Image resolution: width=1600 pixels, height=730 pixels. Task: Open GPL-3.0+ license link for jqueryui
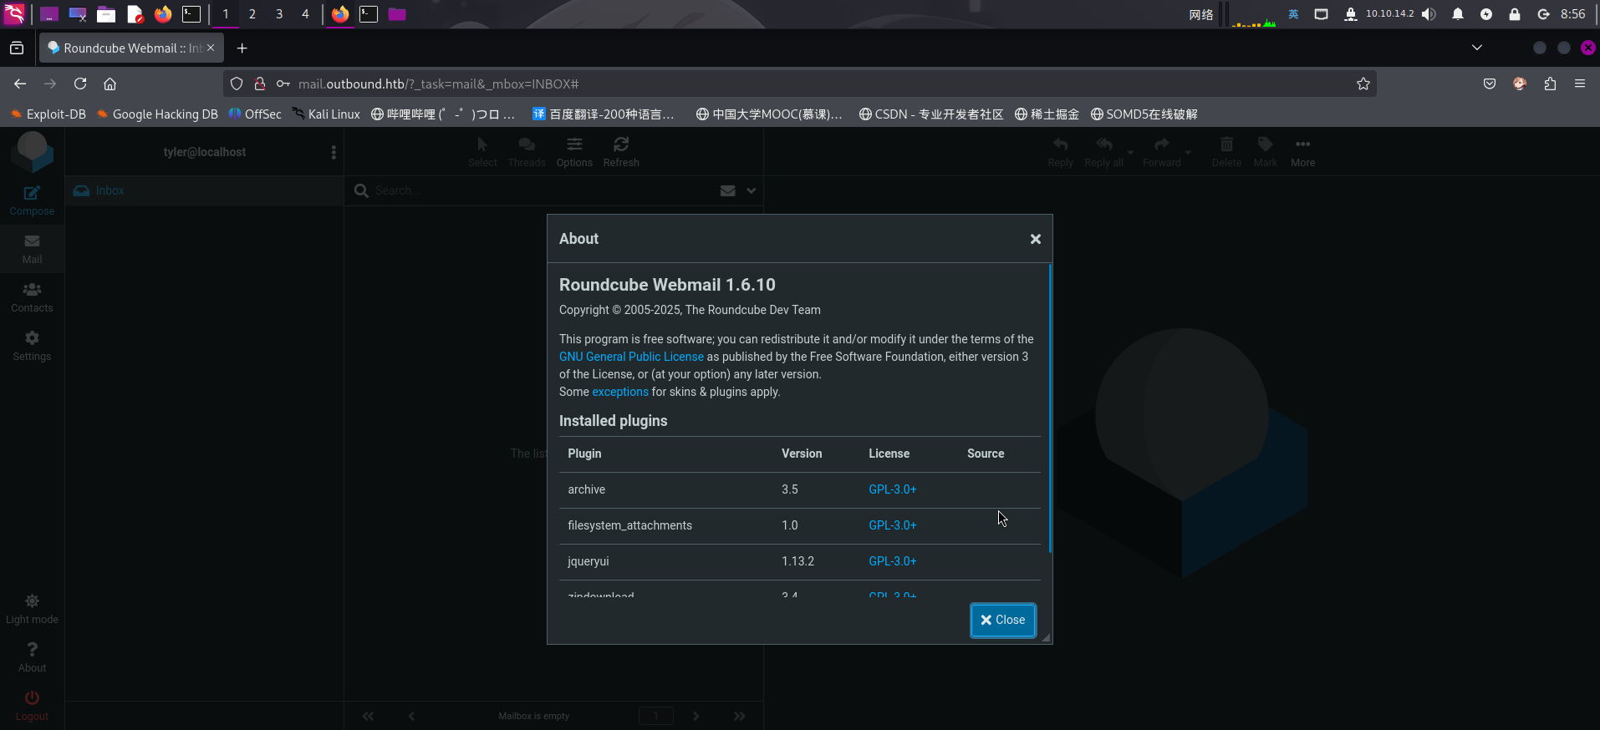click(893, 561)
